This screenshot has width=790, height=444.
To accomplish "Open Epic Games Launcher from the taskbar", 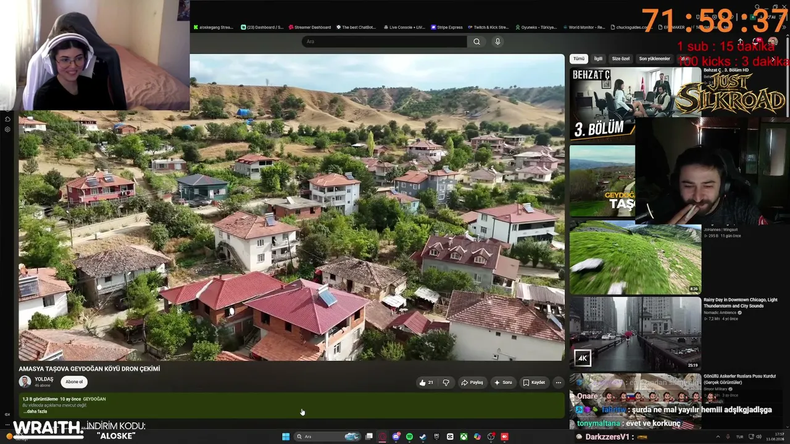I will point(436,437).
